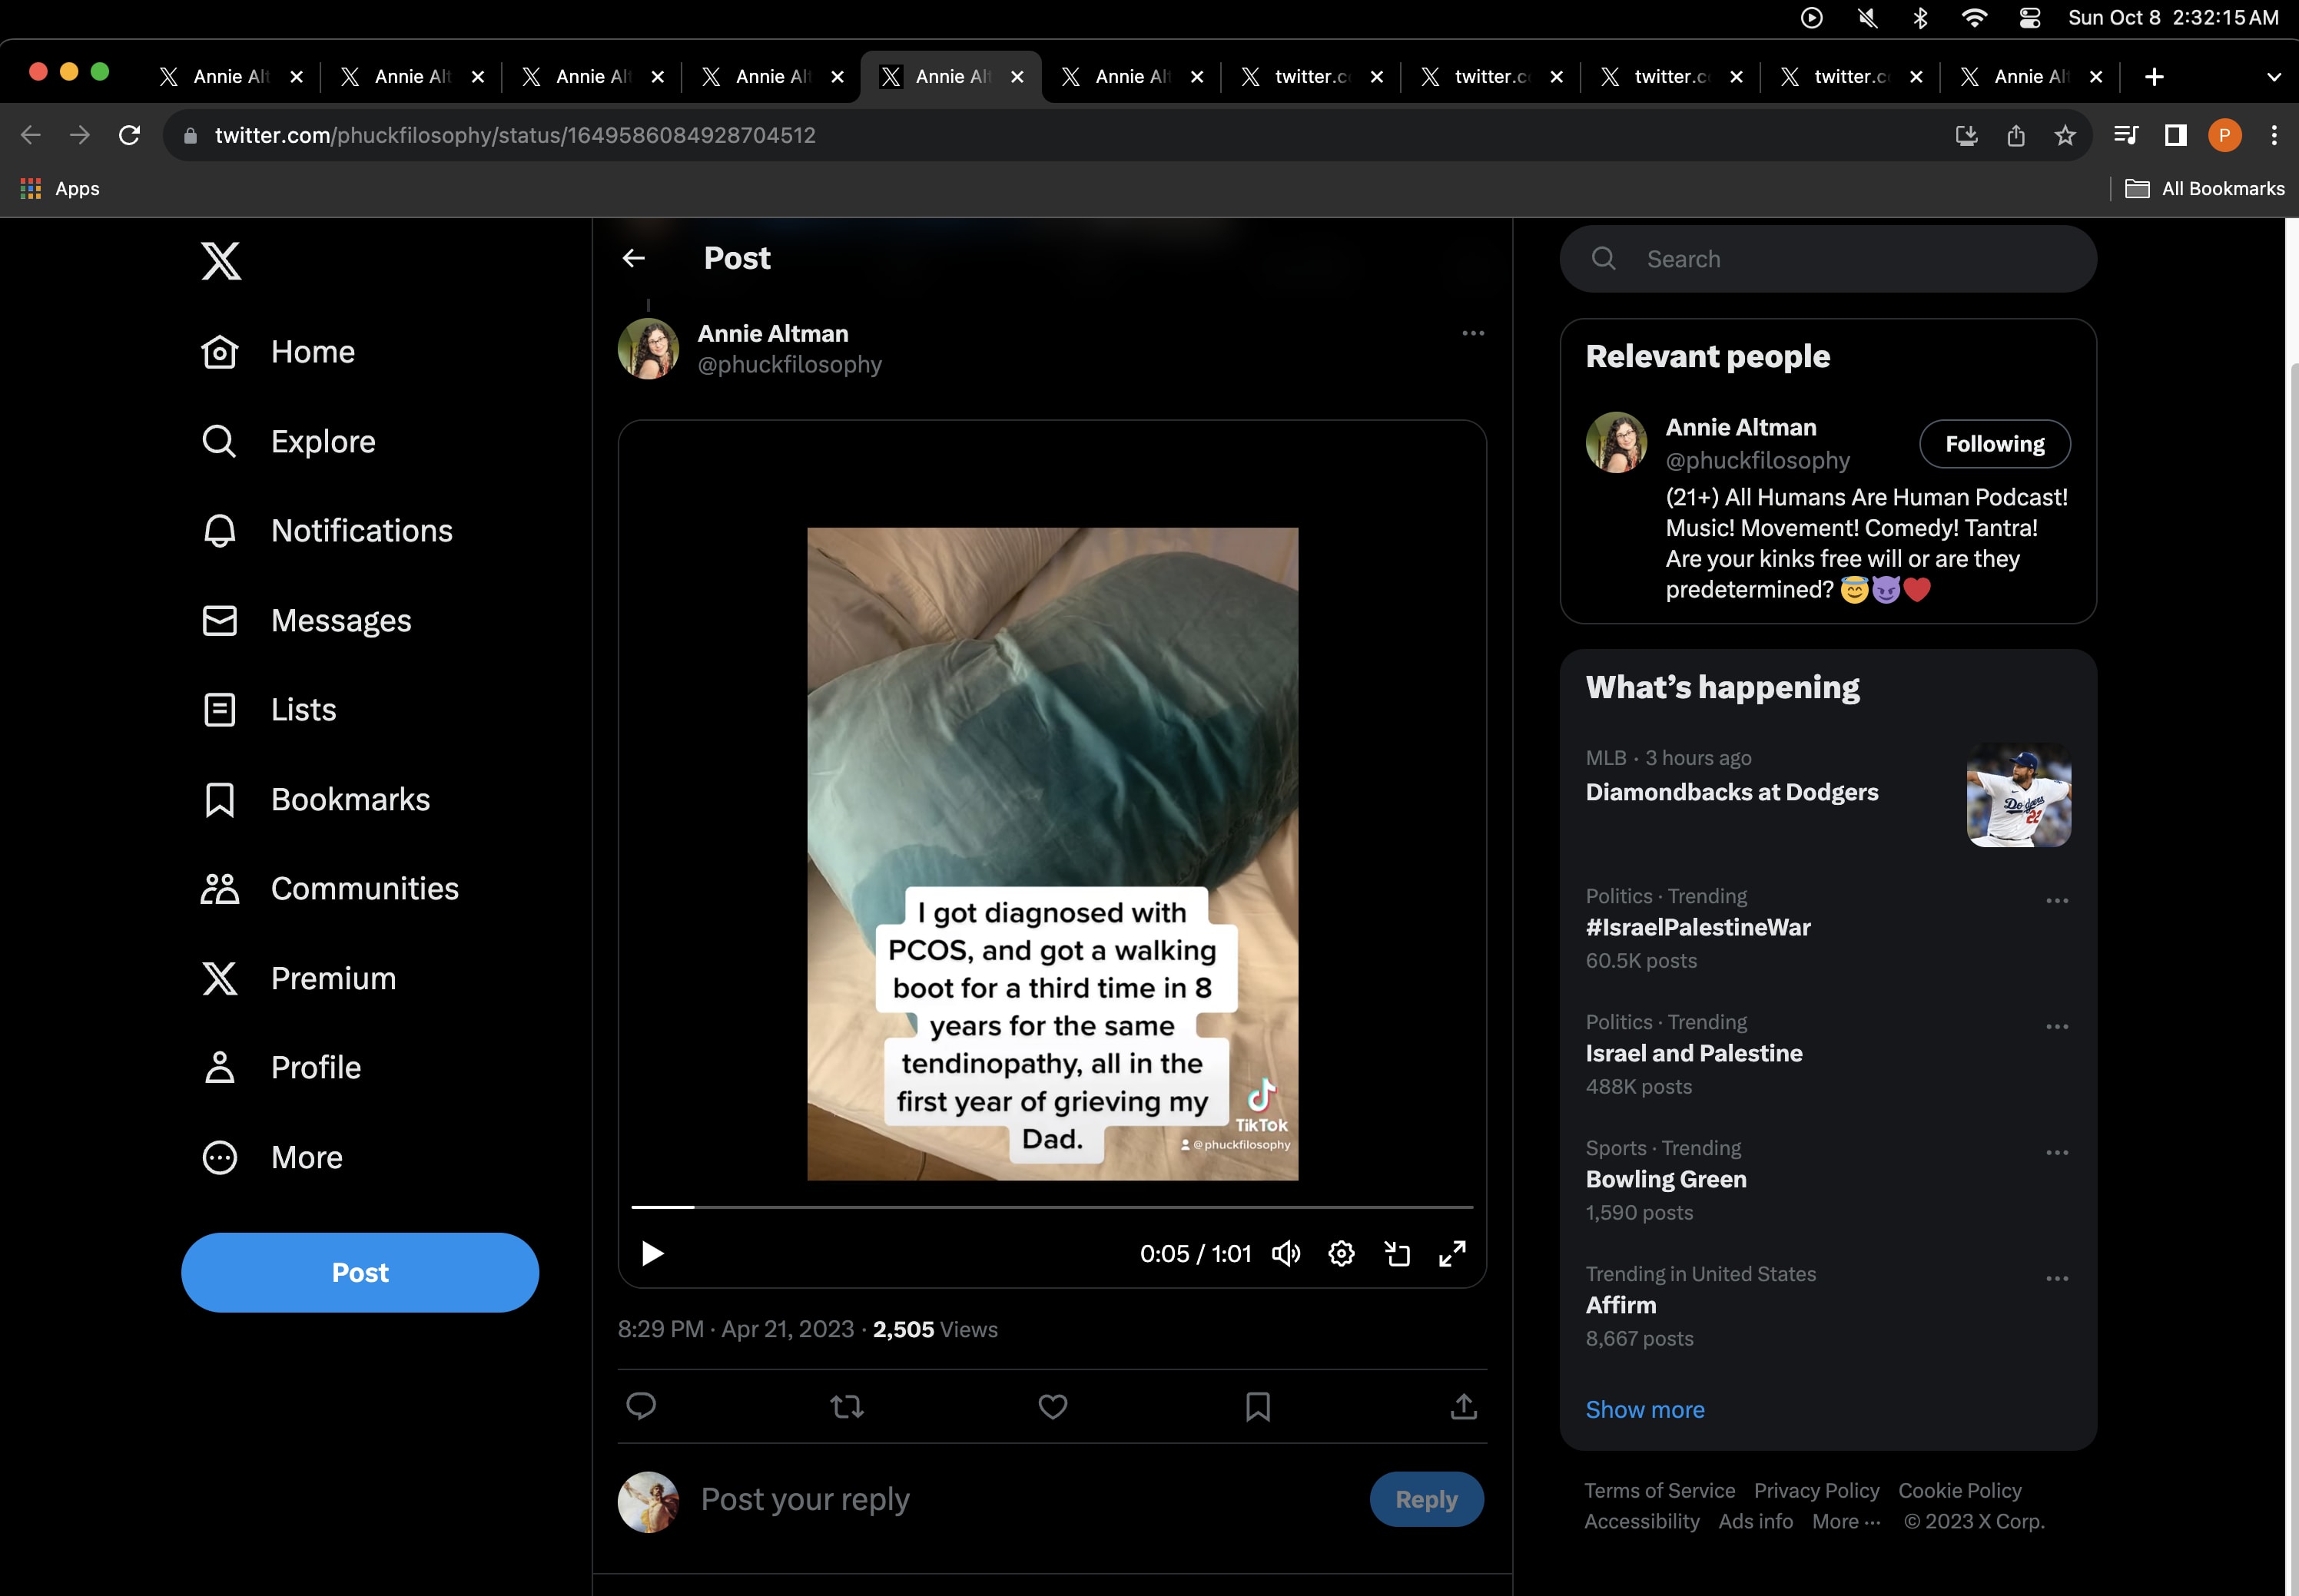Open options for #IsraelPalestineWar trend
2299x1596 pixels.
(2057, 900)
